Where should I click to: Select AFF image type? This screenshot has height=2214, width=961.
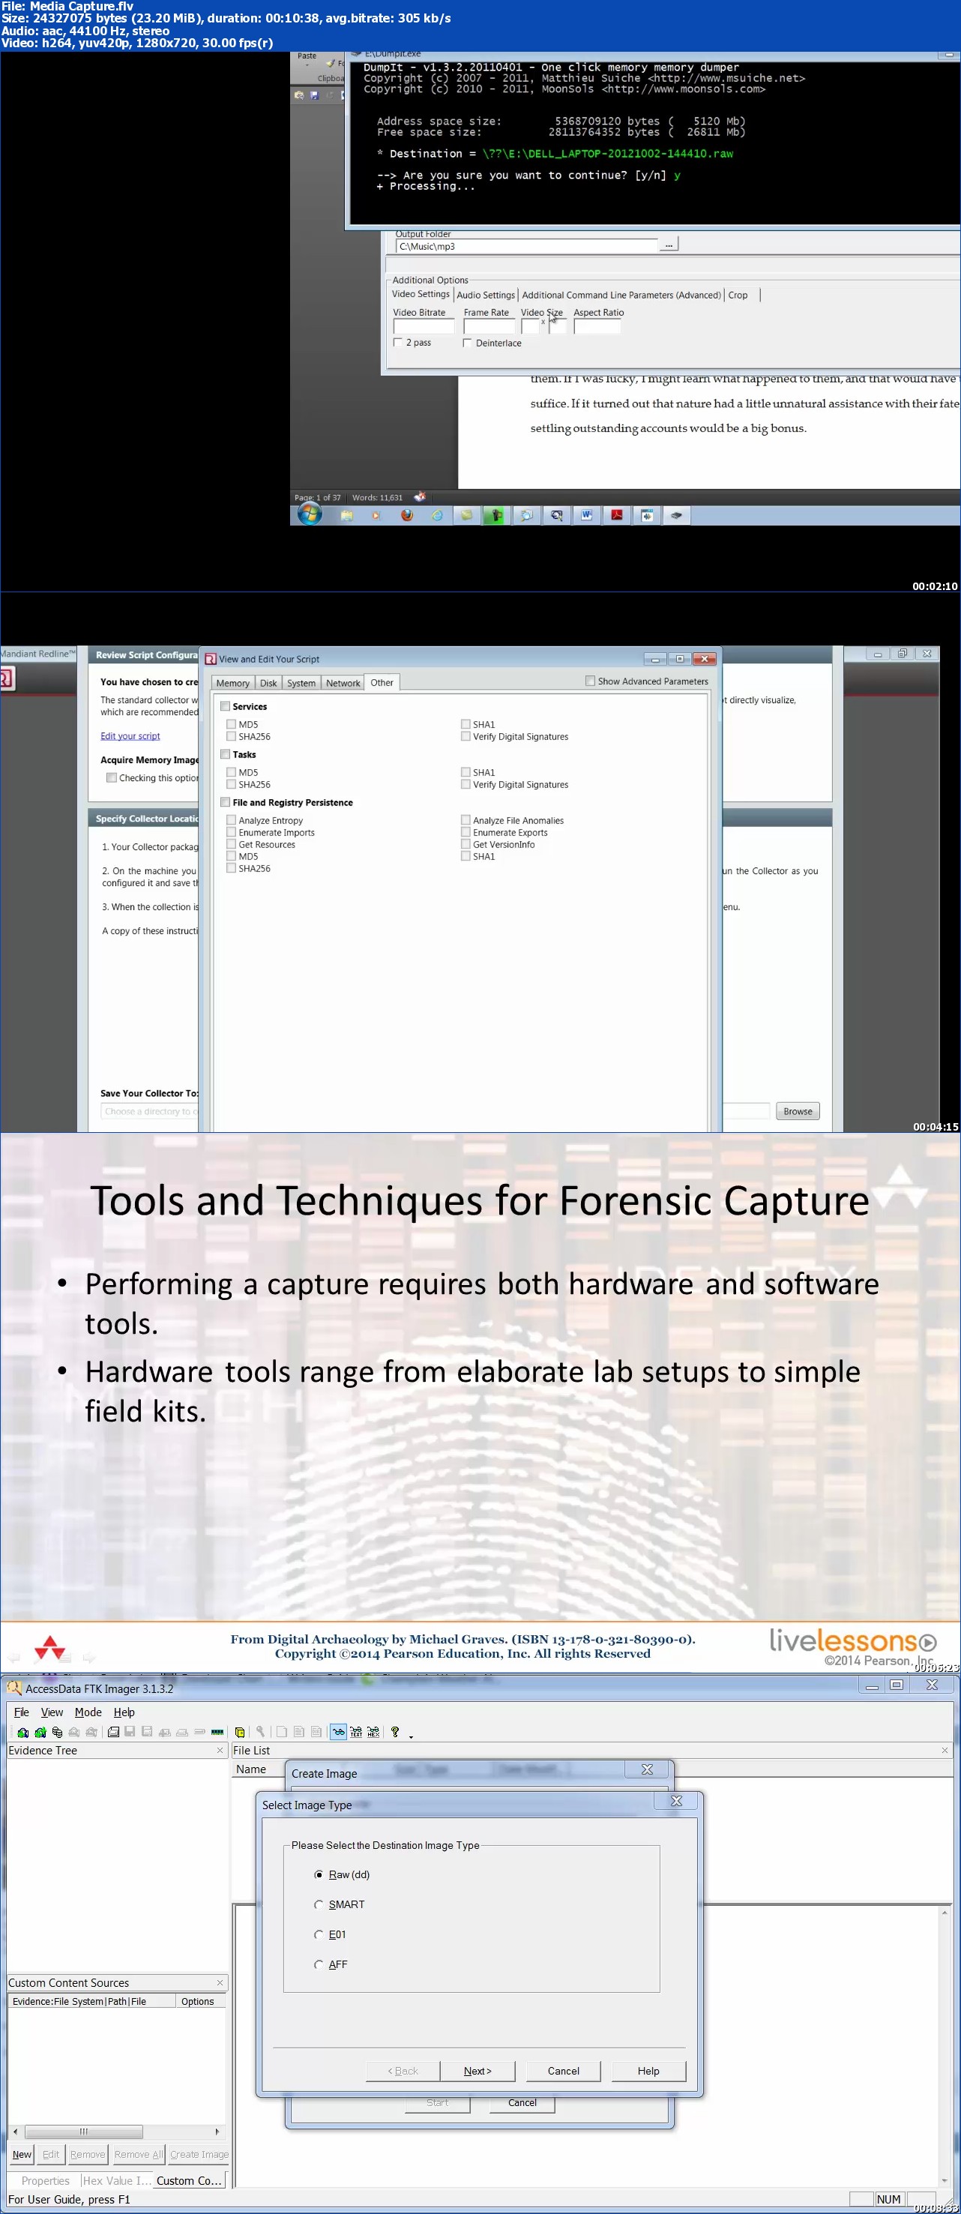(x=318, y=1965)
